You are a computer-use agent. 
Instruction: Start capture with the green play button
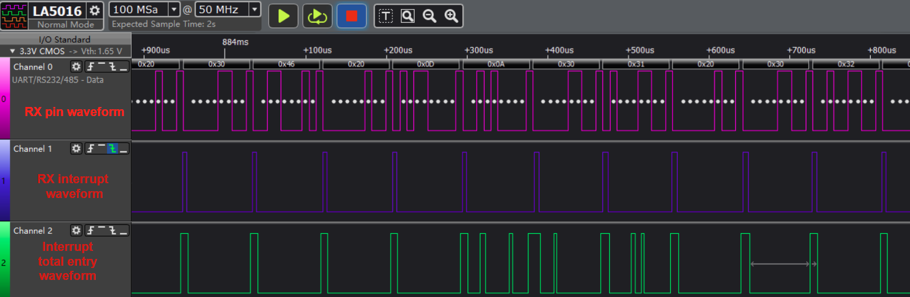pyautogui.click(x=283, y=16)
